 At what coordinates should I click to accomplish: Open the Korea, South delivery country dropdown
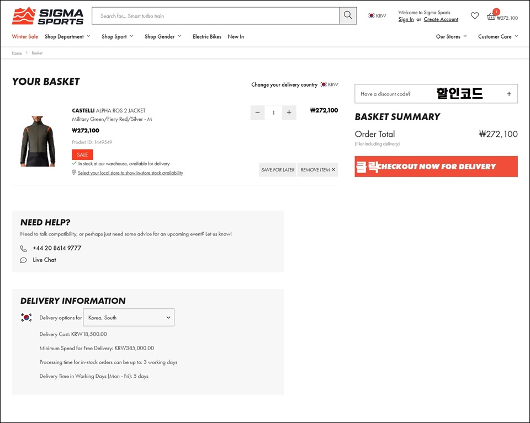(x=129, y=317)
